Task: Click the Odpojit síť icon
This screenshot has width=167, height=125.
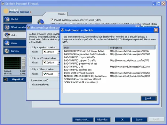Action: [6, 79]
